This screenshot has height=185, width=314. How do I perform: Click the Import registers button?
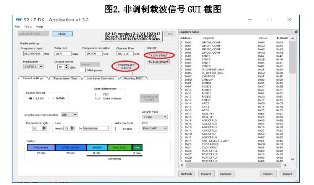[x=288, y=174]
